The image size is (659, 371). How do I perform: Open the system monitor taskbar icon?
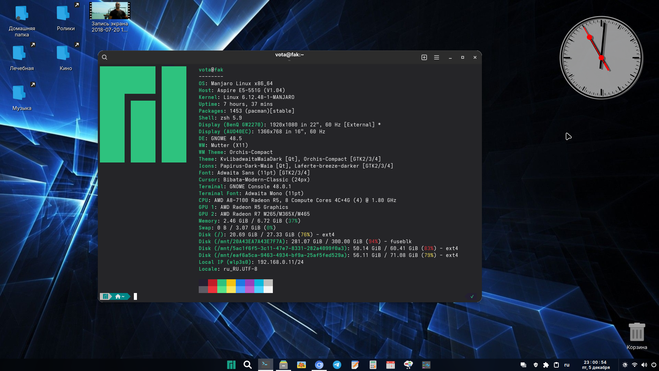pyautogui.click(x=426, y=365)
